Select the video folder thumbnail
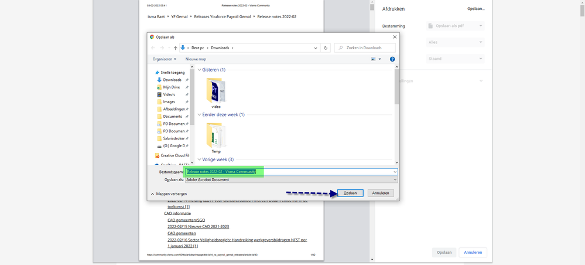 pos(215,90)
